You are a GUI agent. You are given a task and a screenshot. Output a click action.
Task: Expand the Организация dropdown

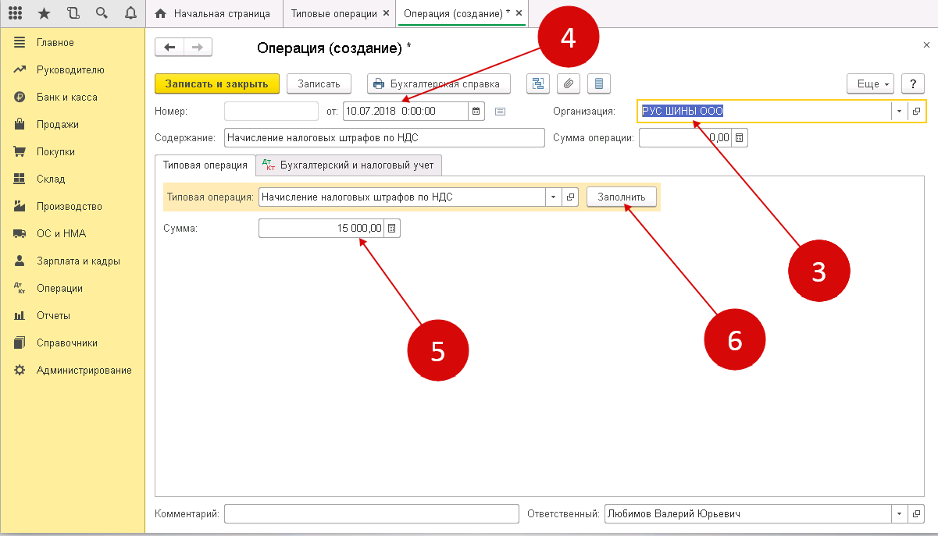pos(899,111)
